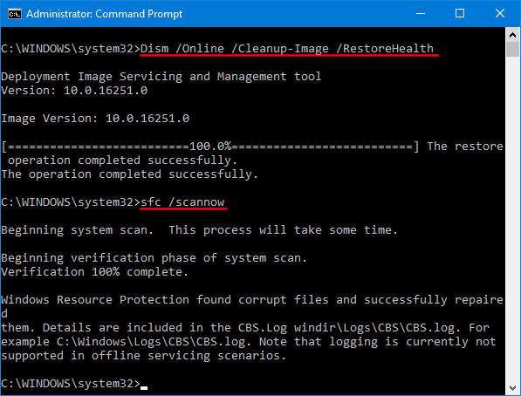
Task: Minimize the Command Prompt window
Action: tap(421, 14)
